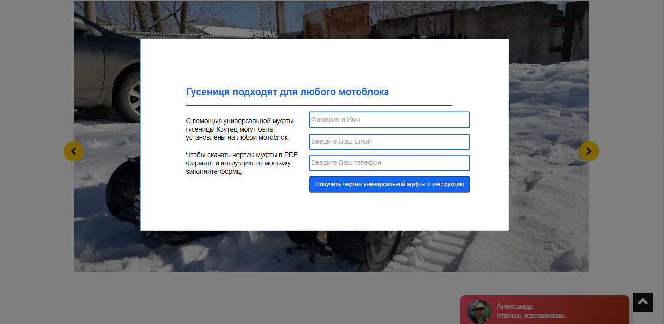The height and width of the screenshot is (324, 664).
Task: Click the heading Гусеницы подходят для любого мотоблока
Action: (287, 92)
